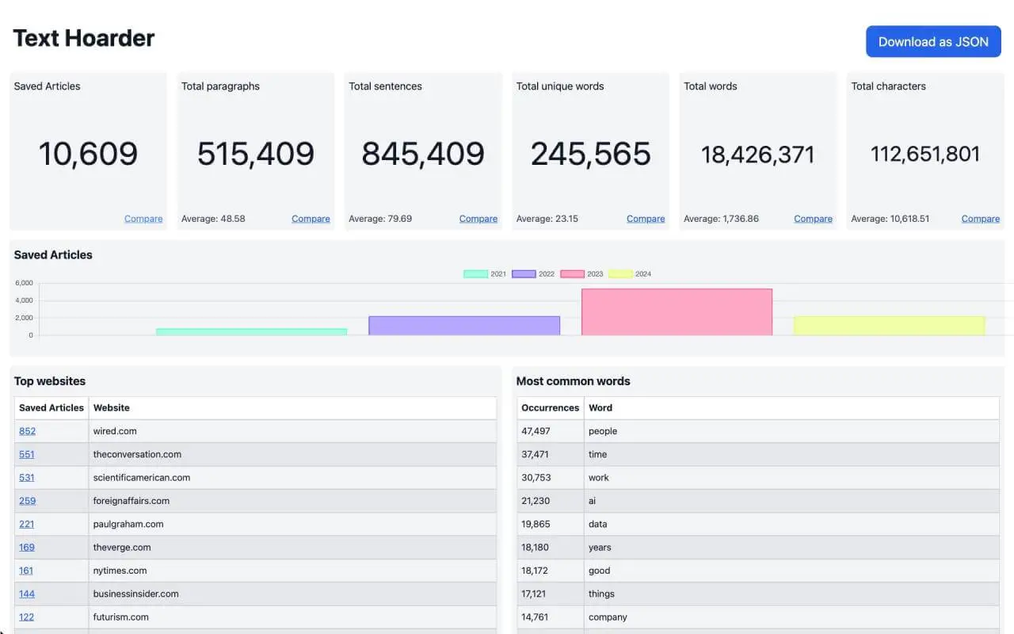Open 531 saved articles for scientificamerican.com

click(x=27, y=477)
